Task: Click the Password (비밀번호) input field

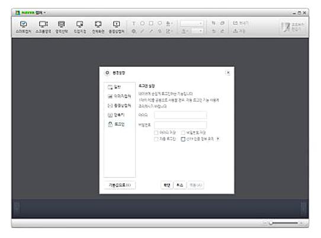Action: click(181, 125)
